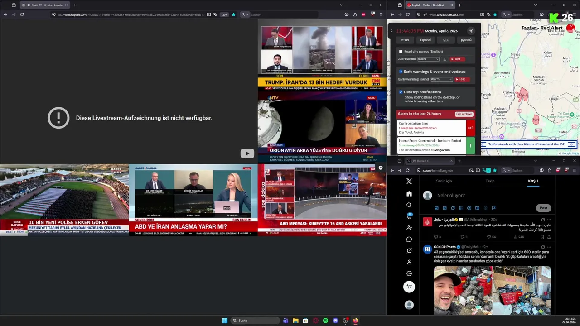Open more options on the Günlük Posta post
The image size is (580, 326).
pyautogui.click(x=549, y=247)
